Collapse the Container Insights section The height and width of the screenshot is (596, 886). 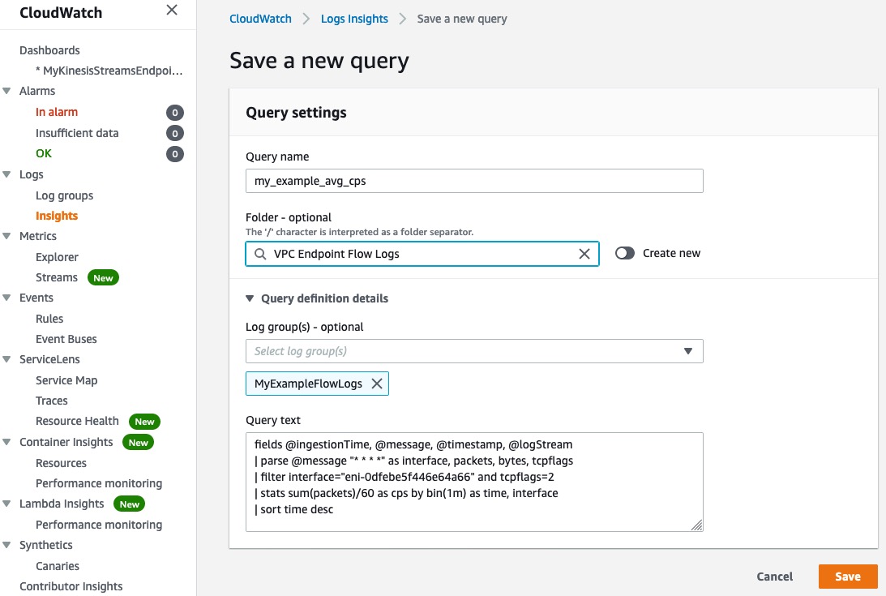pyautogui.click(x=6, y=442)
